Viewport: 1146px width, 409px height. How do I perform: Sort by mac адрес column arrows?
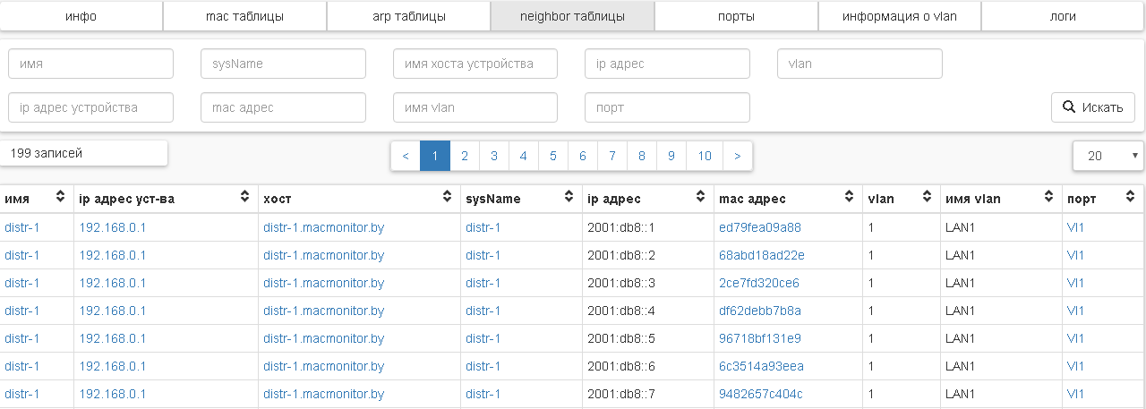click(x=849, y=198)
